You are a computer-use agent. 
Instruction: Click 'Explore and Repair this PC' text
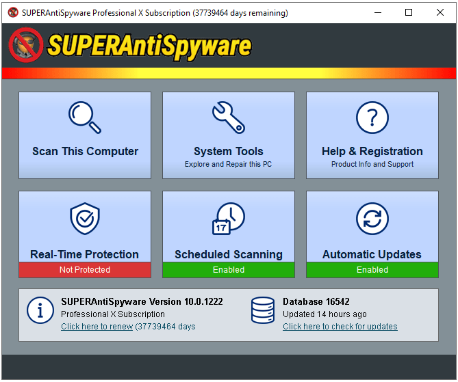[228, 164]
